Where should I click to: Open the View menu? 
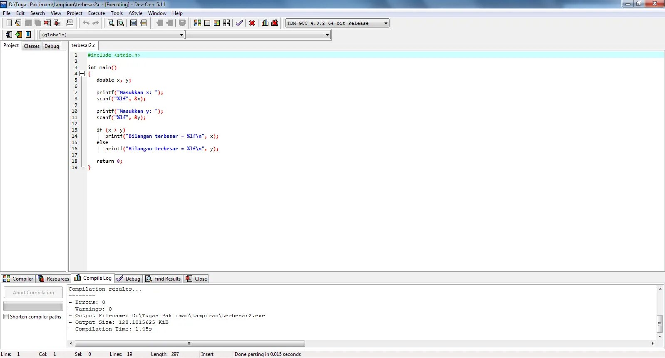point(56,13)
